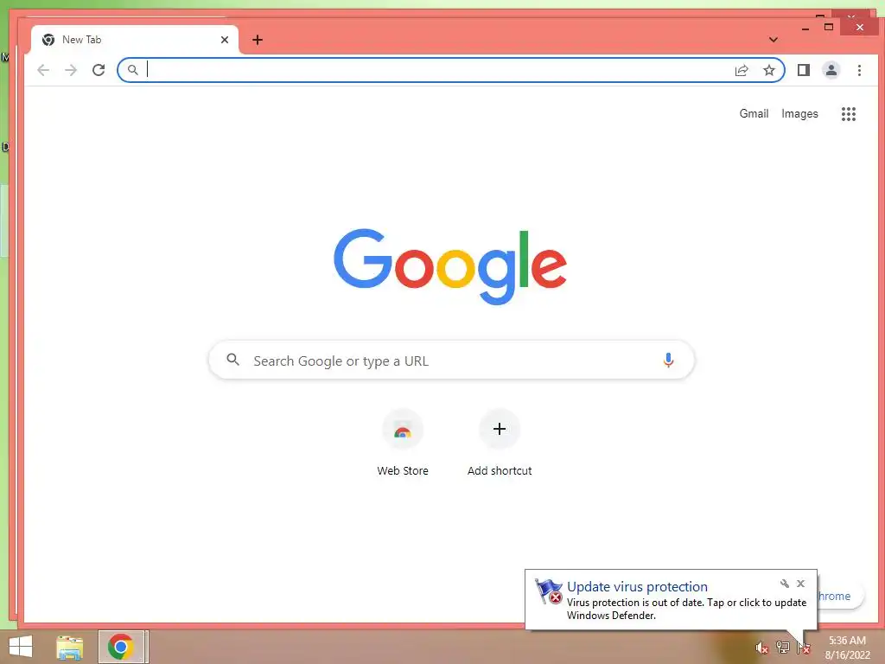The image size is (885, 664).
Task: Minimize the Chrome window
Action: tap(805, 27)
